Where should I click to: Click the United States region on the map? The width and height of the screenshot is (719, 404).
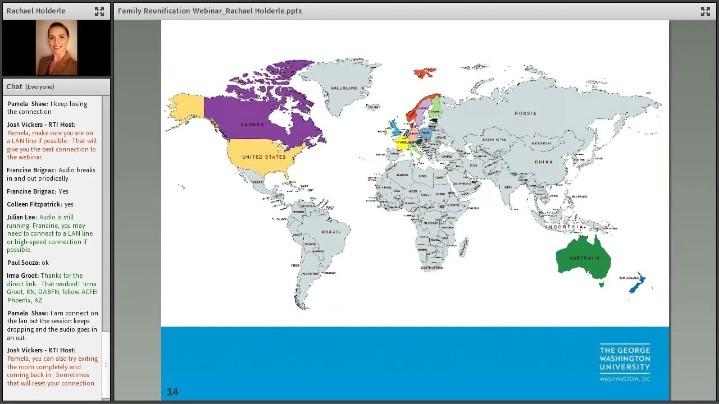point(264,157)
